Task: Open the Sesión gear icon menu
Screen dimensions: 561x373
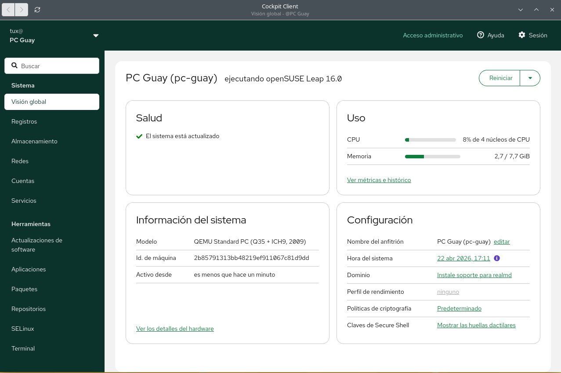Action: pos(522,35)
